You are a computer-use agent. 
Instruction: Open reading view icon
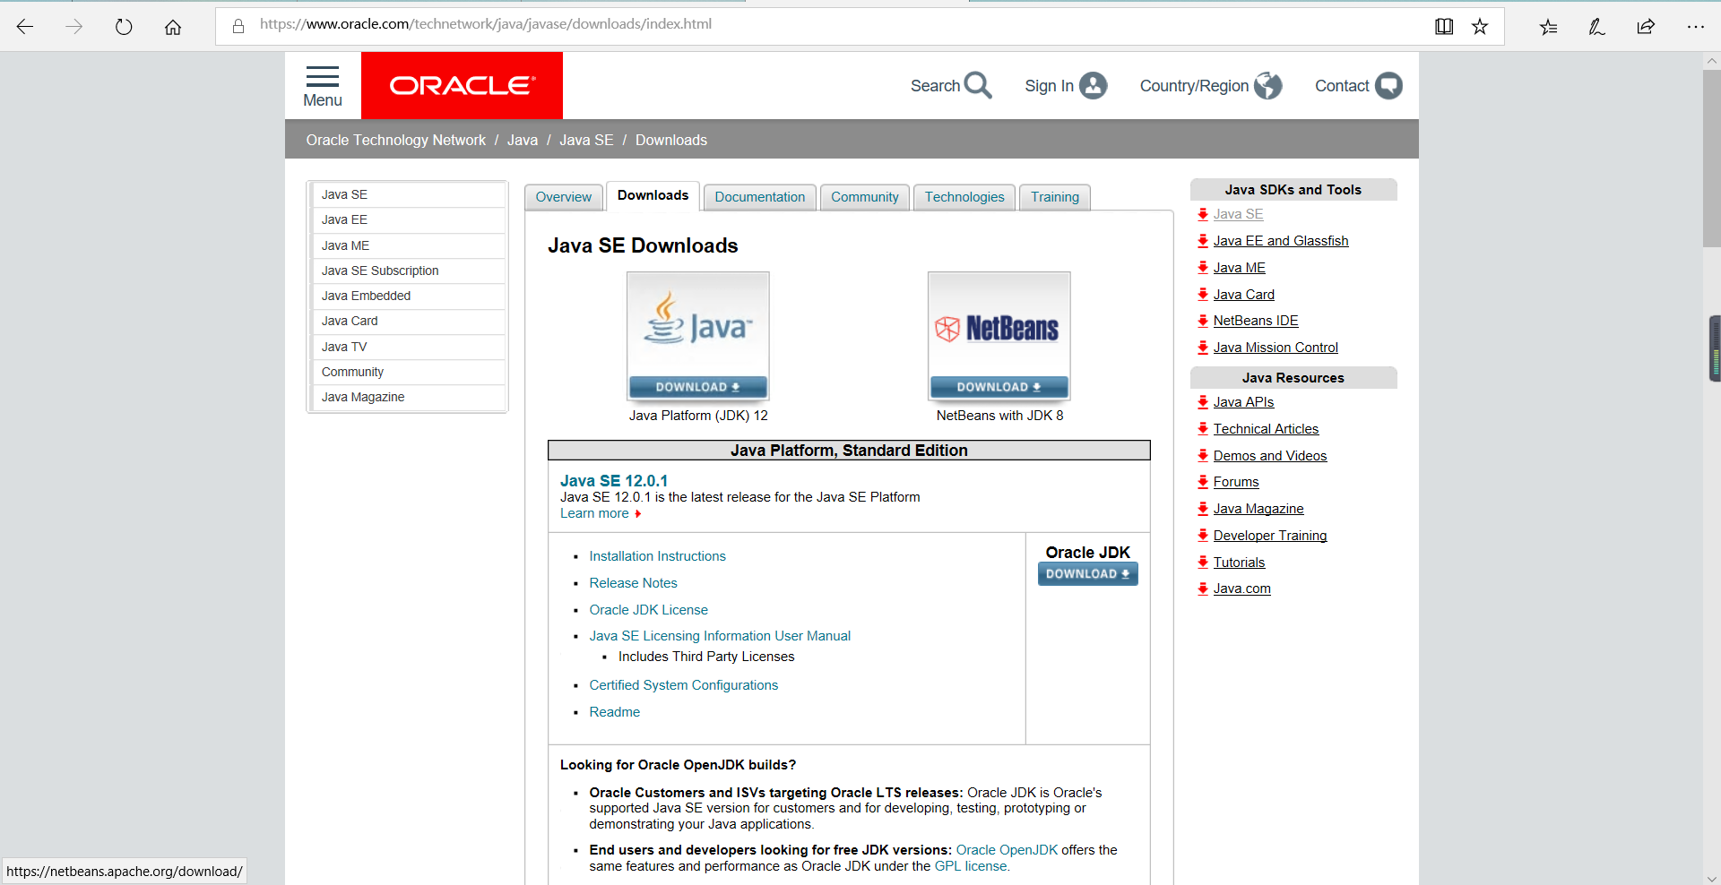point(1444,27)
